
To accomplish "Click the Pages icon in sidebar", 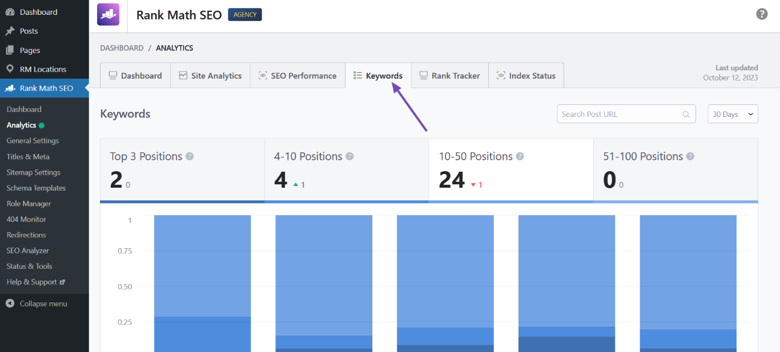I will pyautogui.click(x=10, y=50).
